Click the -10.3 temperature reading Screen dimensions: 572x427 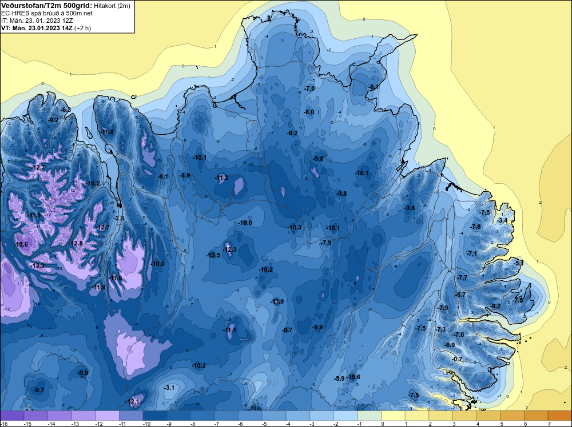tap(295, 227)
